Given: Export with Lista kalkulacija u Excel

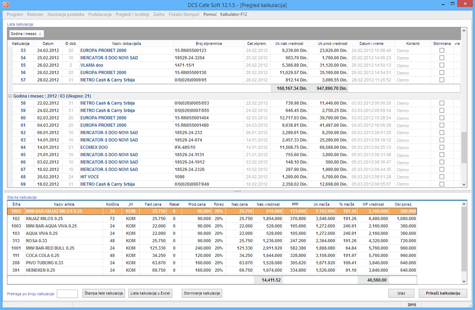Looking at the screenshot, I should point(150,293).
